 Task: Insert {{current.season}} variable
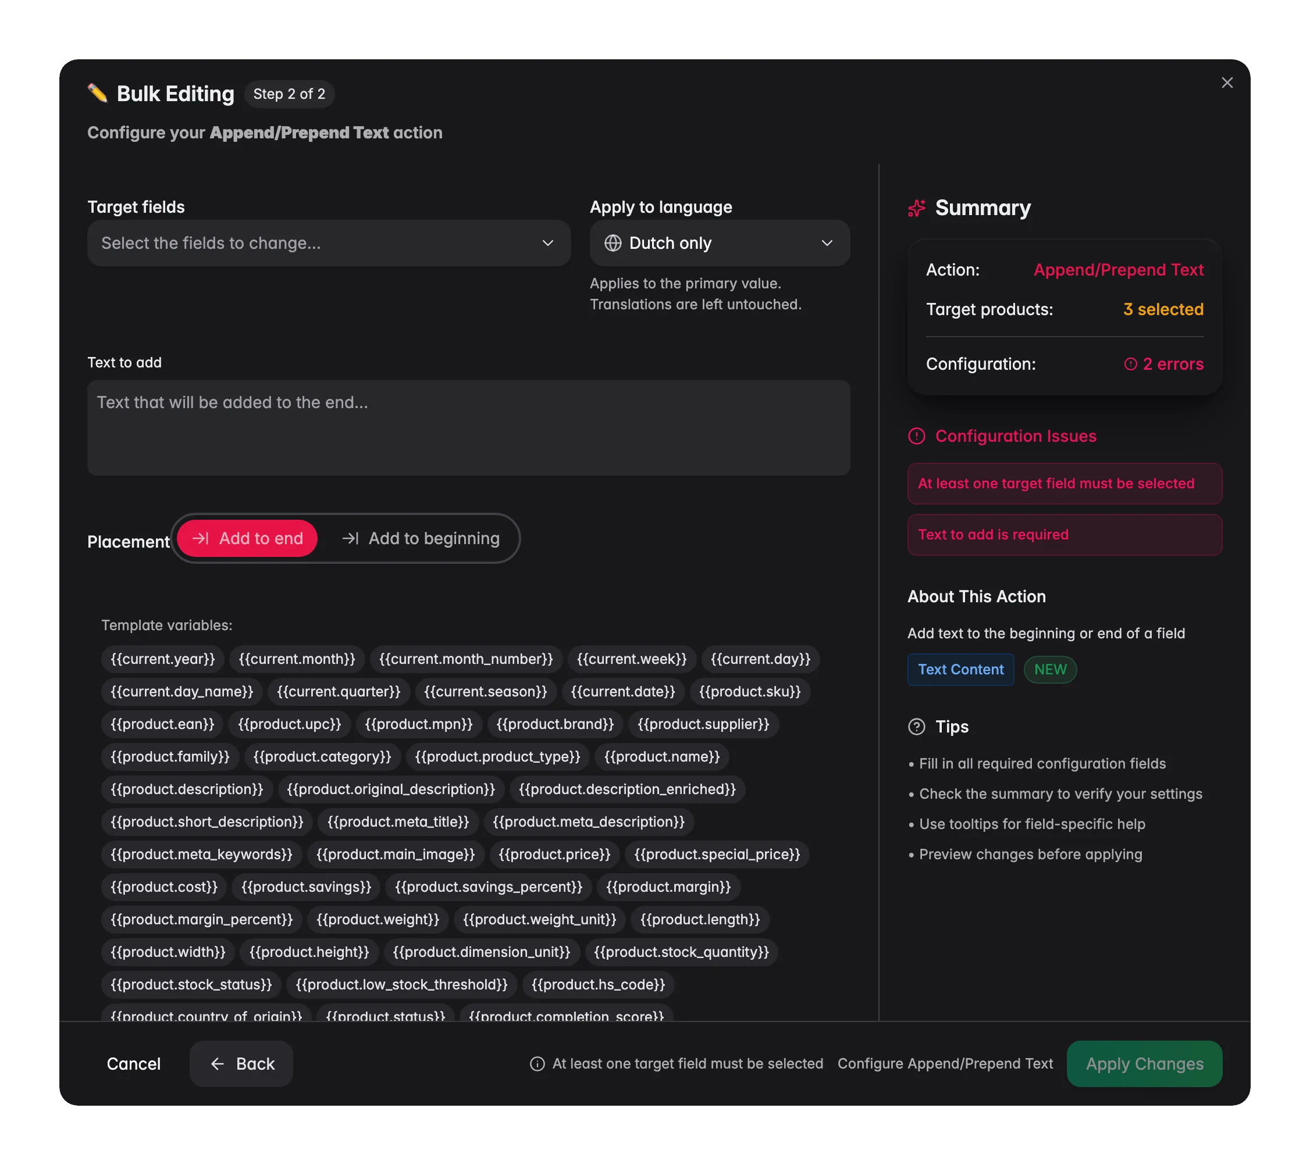click(485, 692)
